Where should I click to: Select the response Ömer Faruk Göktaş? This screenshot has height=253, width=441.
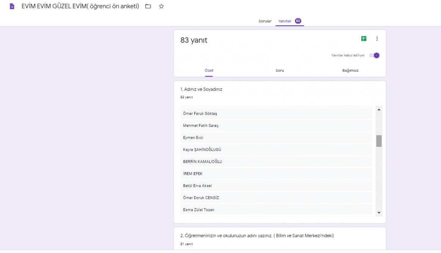(x=200, y=114)
